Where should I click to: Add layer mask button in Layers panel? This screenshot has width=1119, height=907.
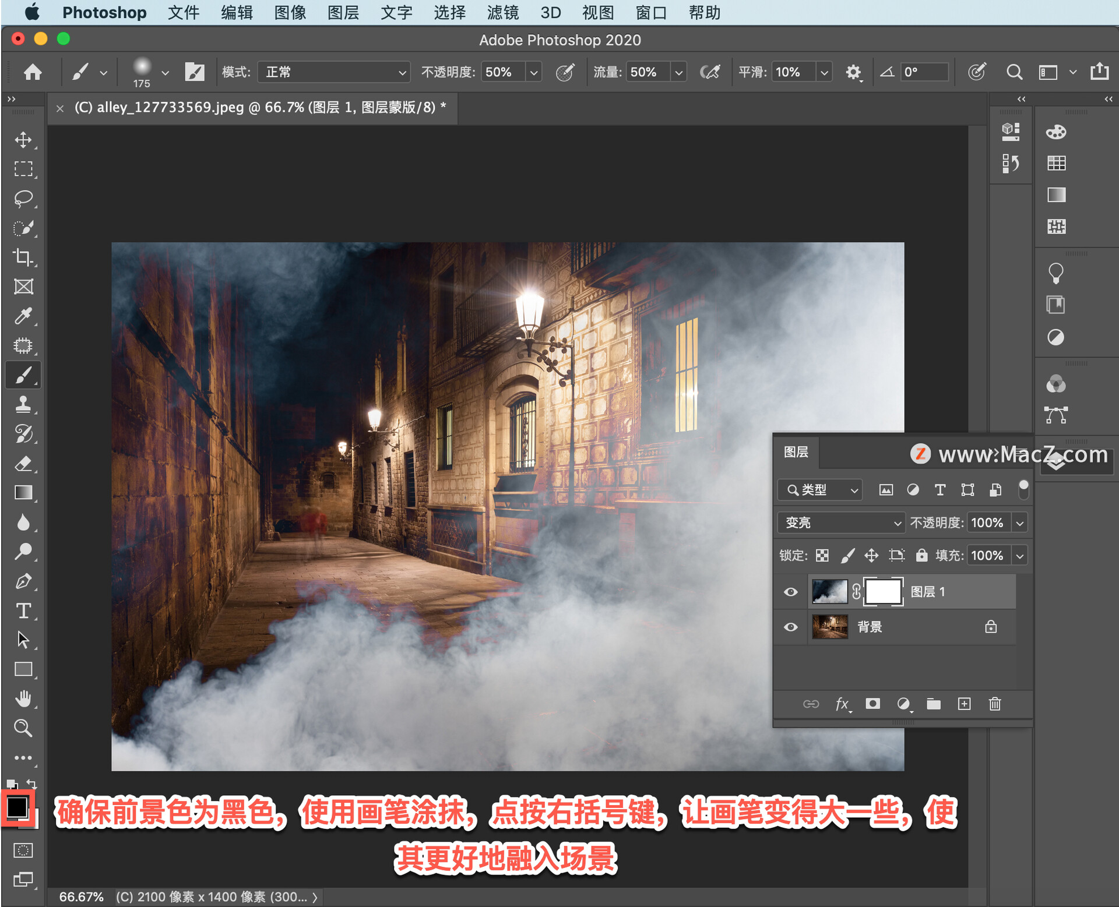coord(872,704)
